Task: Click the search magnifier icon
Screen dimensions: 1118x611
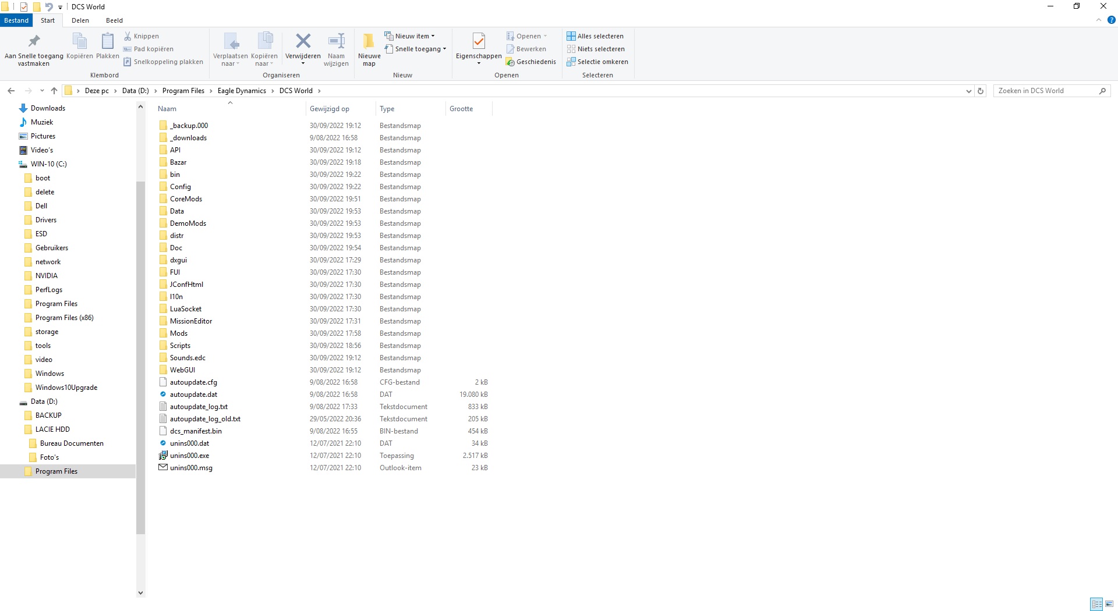Action: click(x=1102, y=91)
